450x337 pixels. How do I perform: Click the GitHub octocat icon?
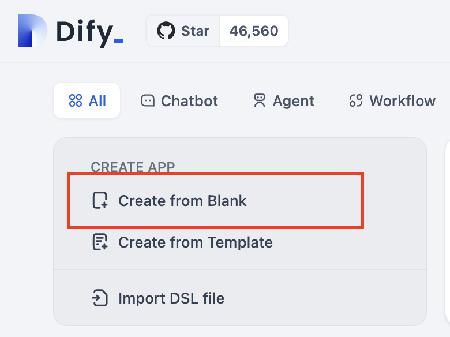(x=166, y=31)
